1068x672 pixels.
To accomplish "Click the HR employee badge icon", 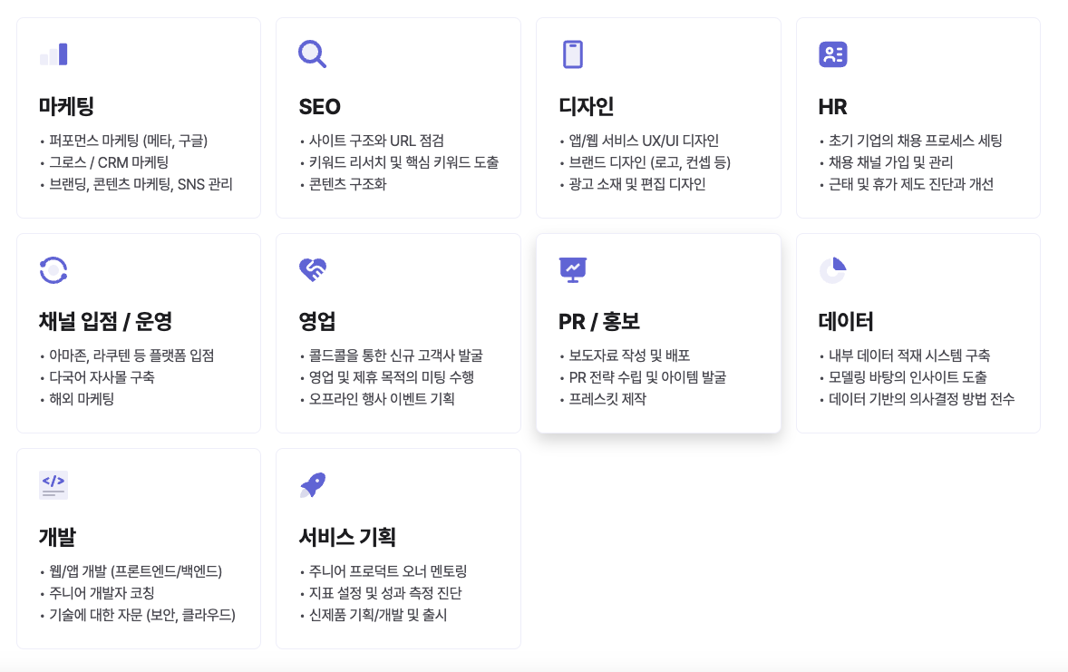I will tap(832, 54).
